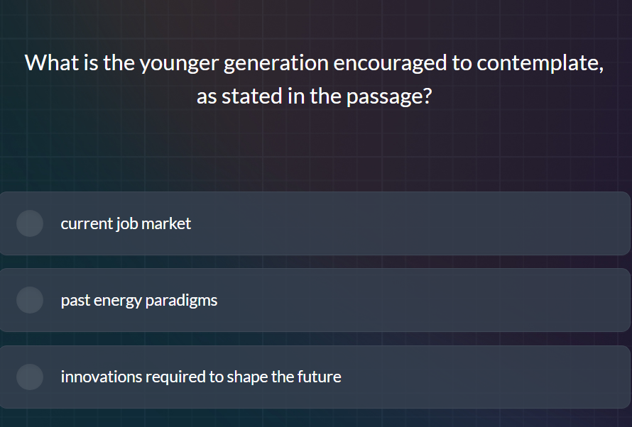
Task: Tap the option mentioning the job market
Action: tap(126, 223)
